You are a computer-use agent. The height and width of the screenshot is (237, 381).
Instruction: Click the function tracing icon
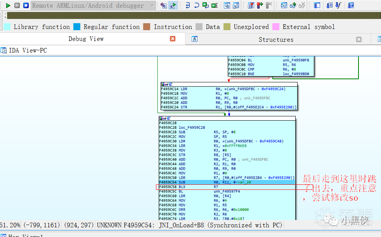(338, 5)
